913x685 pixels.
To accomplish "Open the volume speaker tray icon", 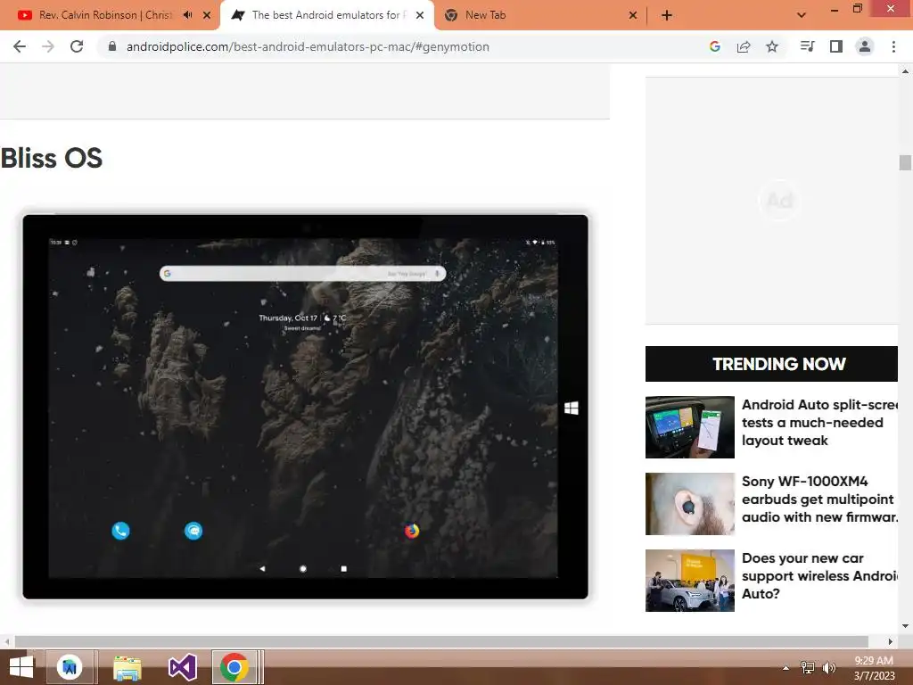I will click(829, 667).
